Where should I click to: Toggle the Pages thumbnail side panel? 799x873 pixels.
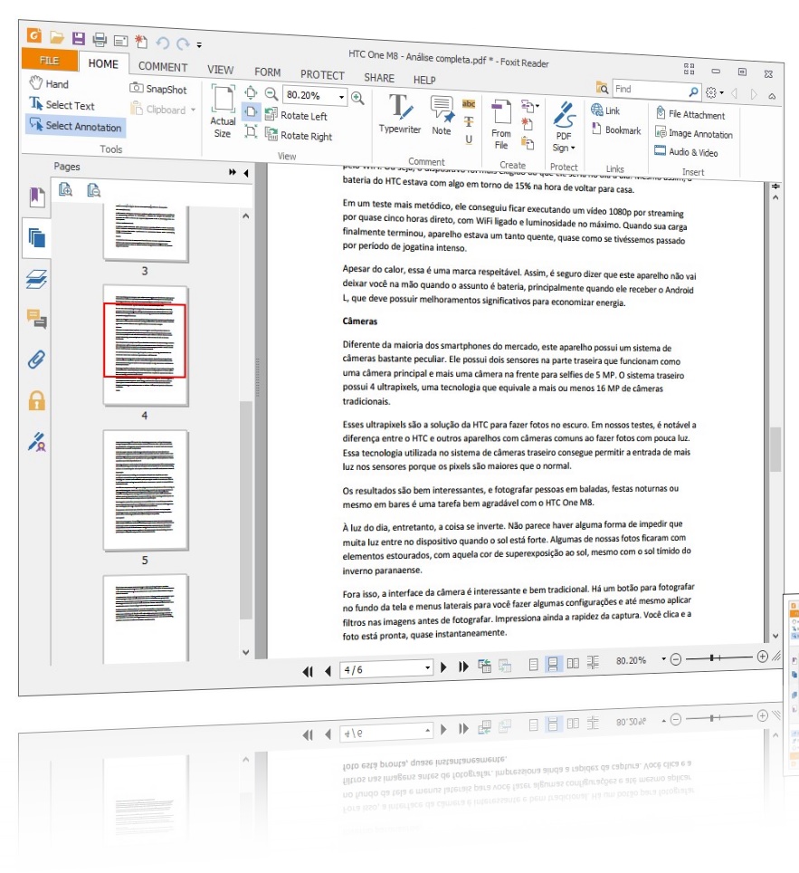[37, 238]
